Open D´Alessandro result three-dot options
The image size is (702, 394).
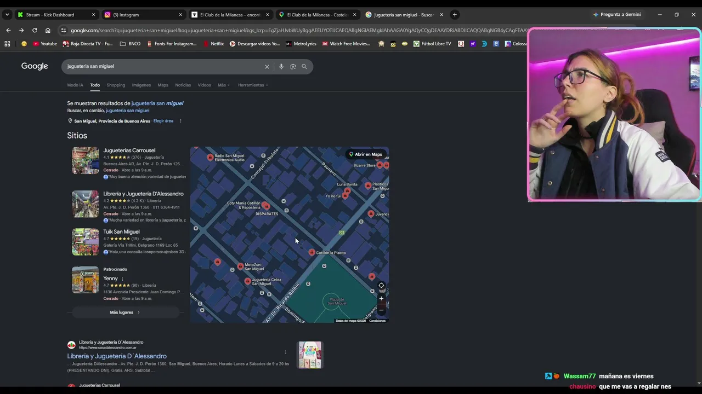(285, 352)
